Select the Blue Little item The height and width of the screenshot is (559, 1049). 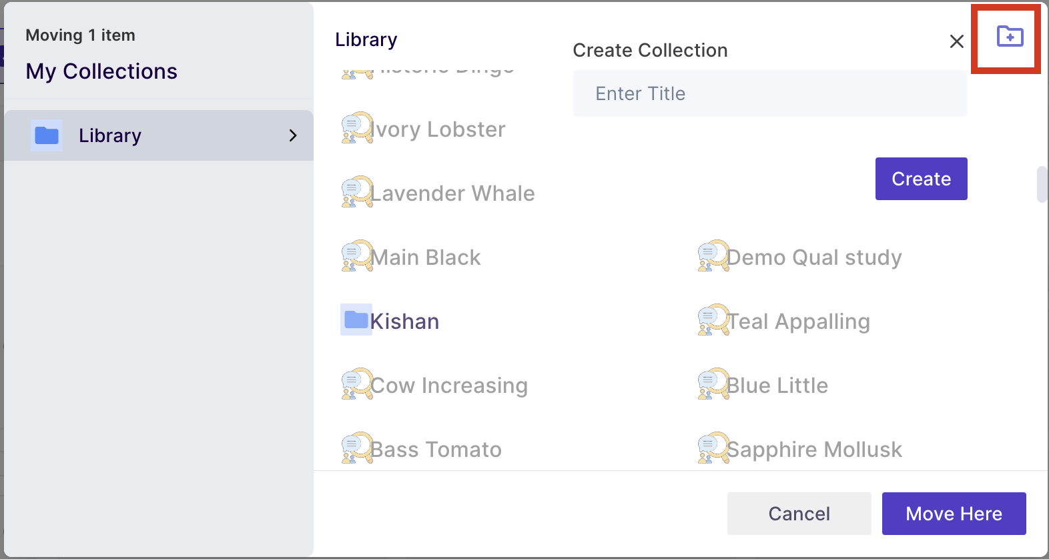(x=763, y=385)
